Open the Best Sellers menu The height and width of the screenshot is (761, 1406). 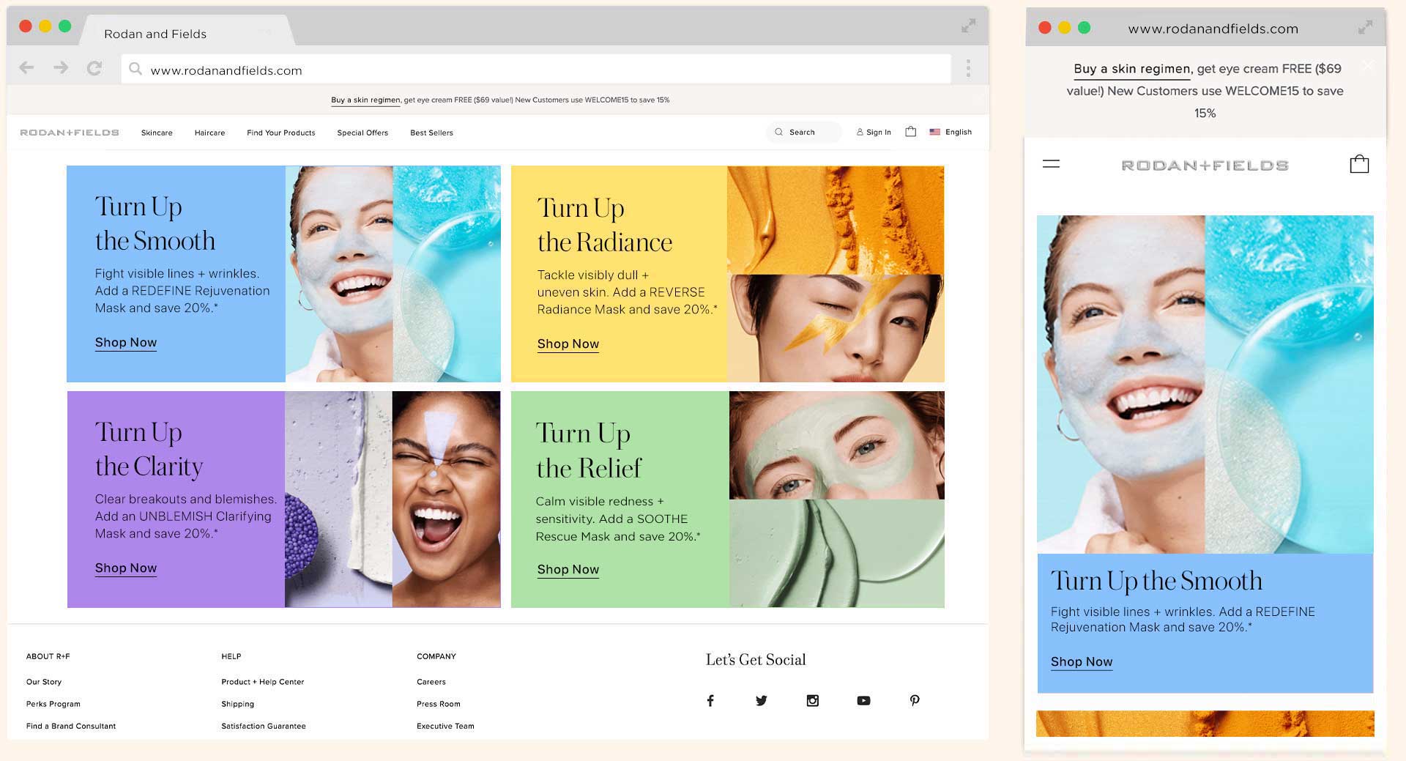[x=431, y=133]
